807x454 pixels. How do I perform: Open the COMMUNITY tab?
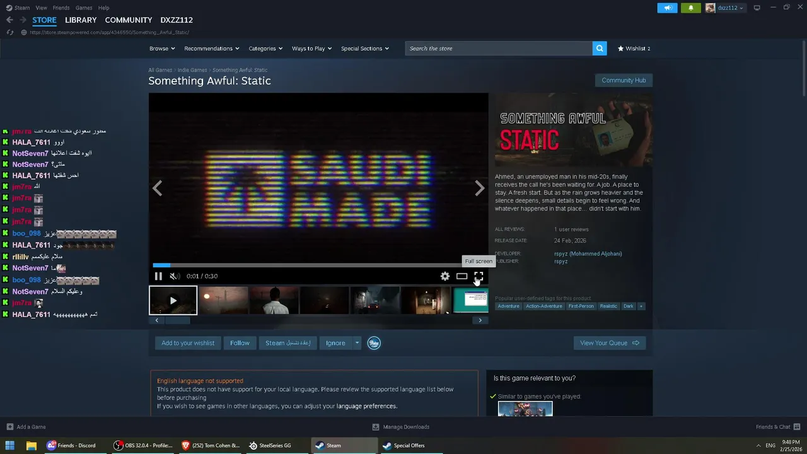tap(129, 20)
